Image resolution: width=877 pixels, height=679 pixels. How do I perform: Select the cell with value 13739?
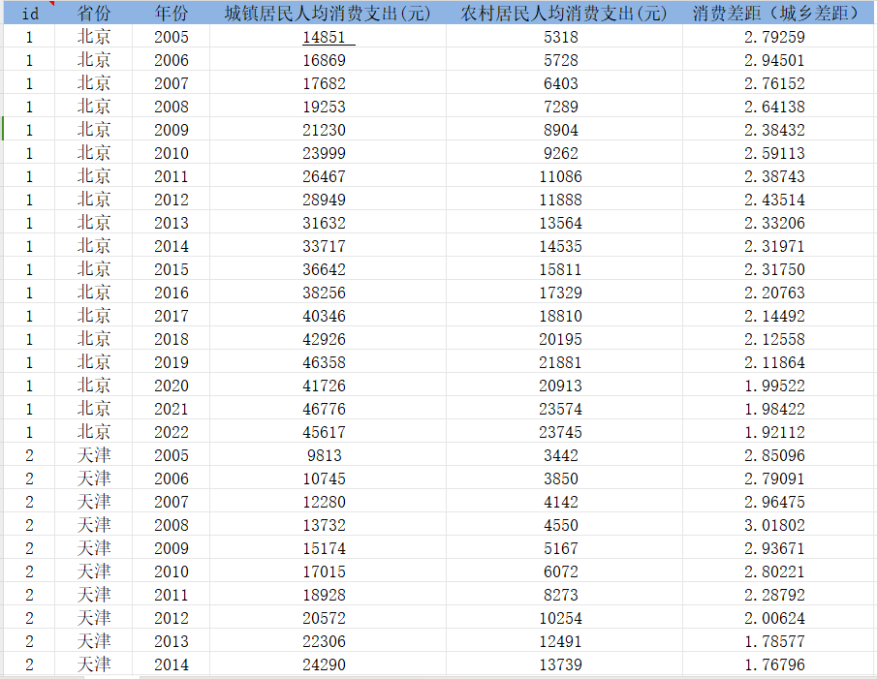click(561, 664)
